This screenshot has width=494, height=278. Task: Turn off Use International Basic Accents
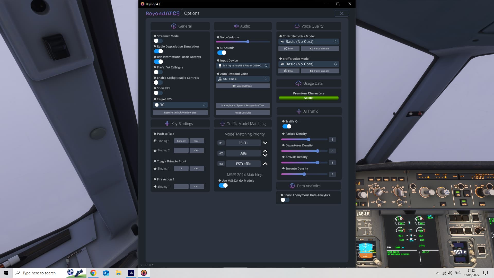(x=158, y=62)
